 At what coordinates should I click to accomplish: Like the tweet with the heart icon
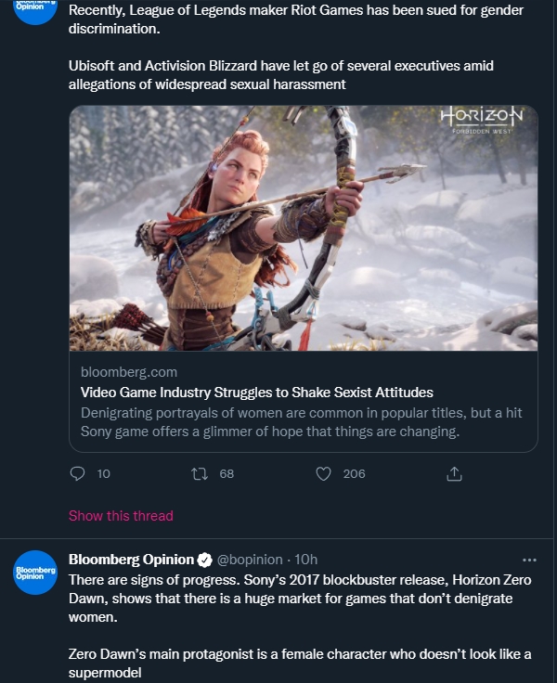[324, 473]
